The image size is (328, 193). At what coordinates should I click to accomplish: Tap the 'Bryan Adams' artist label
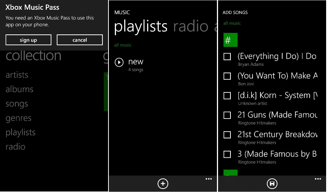[x=251, y=64]
